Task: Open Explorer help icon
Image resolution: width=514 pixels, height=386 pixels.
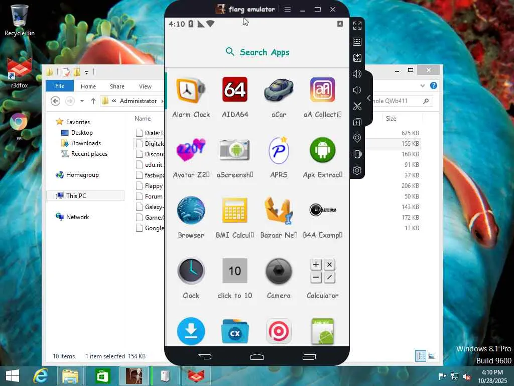Action: point(433,85)
